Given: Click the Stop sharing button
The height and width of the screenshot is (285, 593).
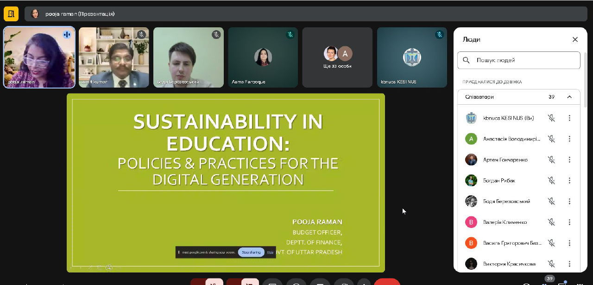Looking at the screenshot, I should point(251,252).
